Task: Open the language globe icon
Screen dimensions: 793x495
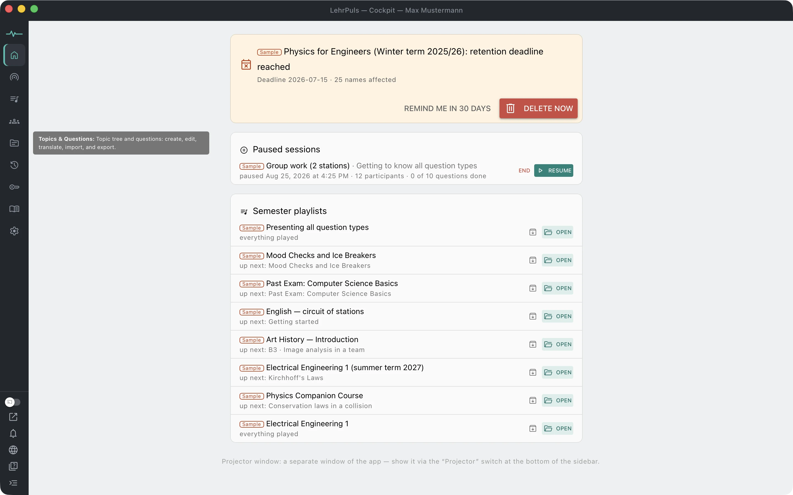Action: 13,450
